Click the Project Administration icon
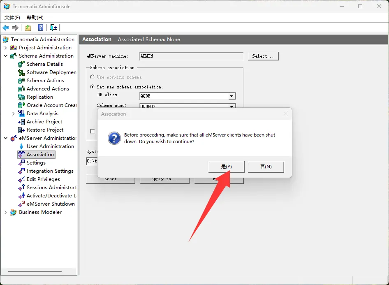The image size is (389, 285). [14, 48]
